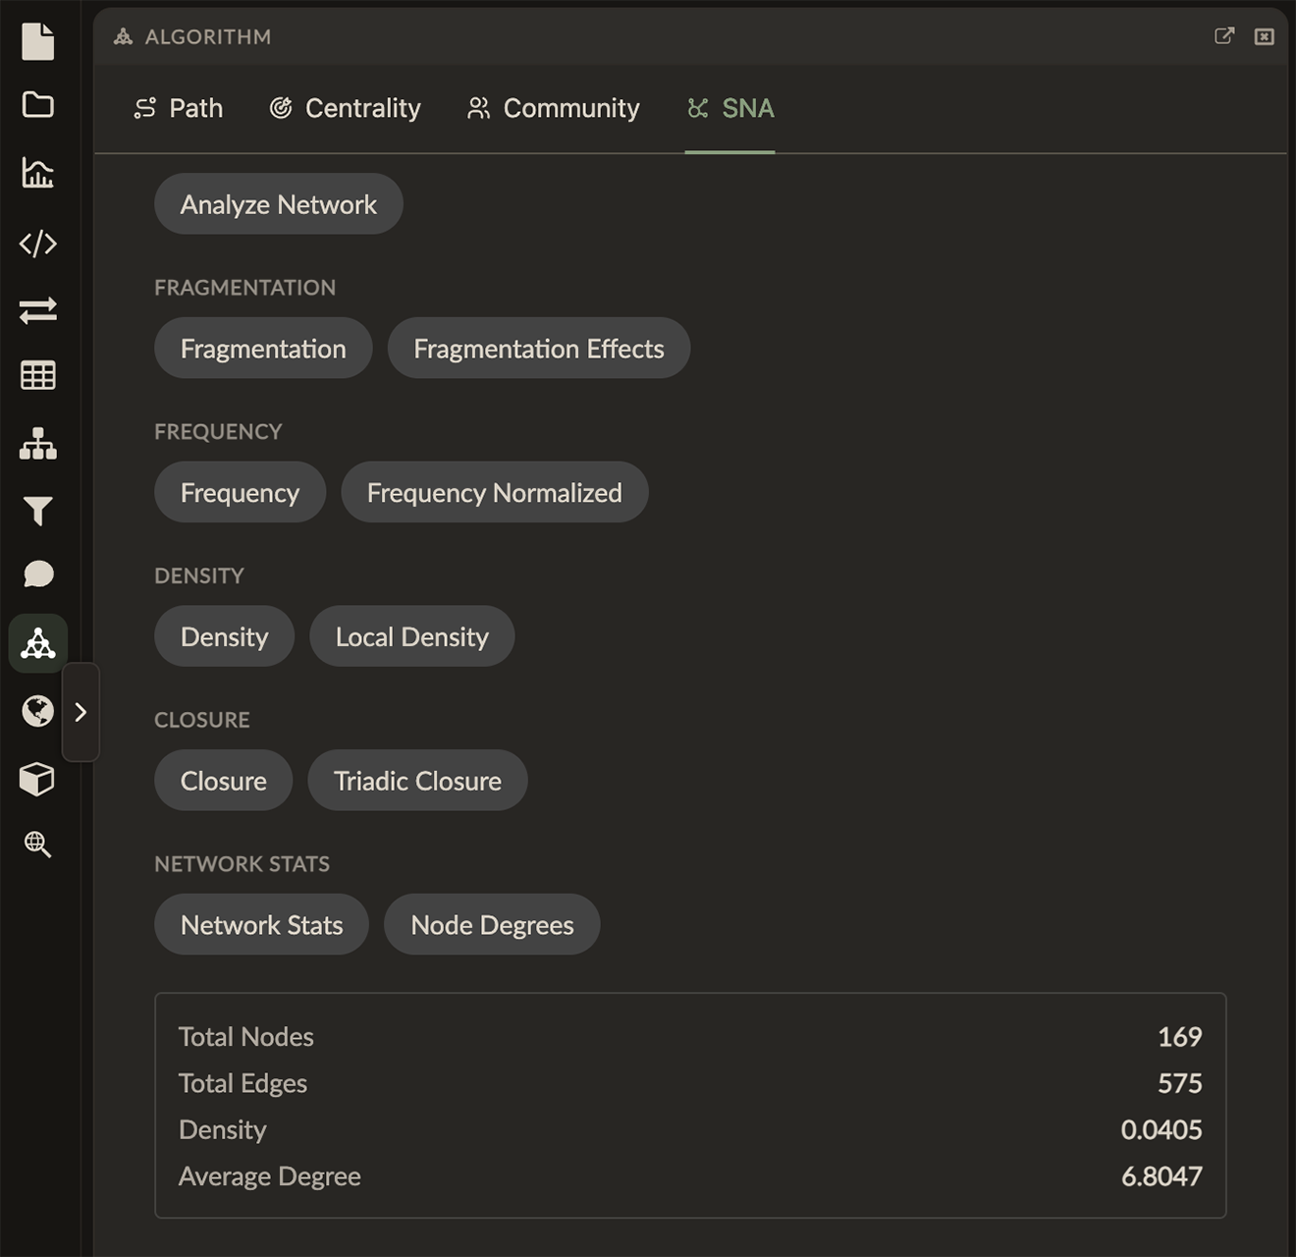
Task: Open the new file icon in sidebar
Action: pyautogui.click(x=37, y=40)
